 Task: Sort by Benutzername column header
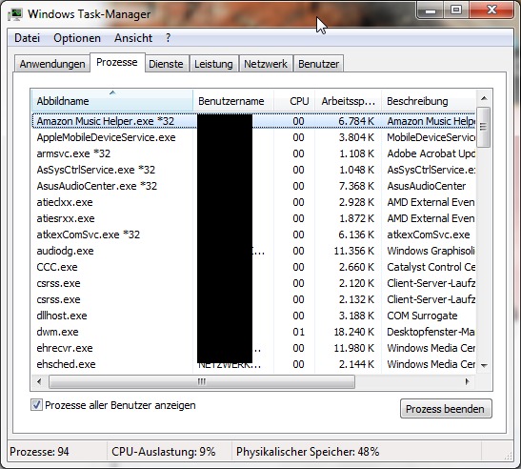point(233,101)
